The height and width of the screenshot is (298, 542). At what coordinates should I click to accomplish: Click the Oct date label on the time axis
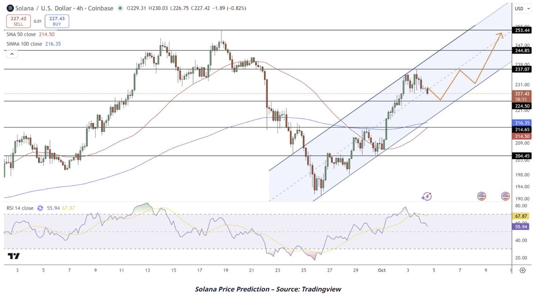click(382, 270)
